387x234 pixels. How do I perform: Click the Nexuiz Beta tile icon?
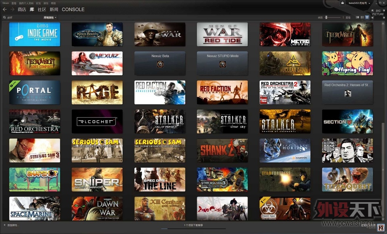(160, 64)
